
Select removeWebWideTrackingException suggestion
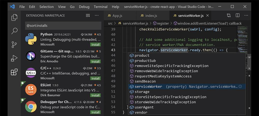click(x=187, y=71)
